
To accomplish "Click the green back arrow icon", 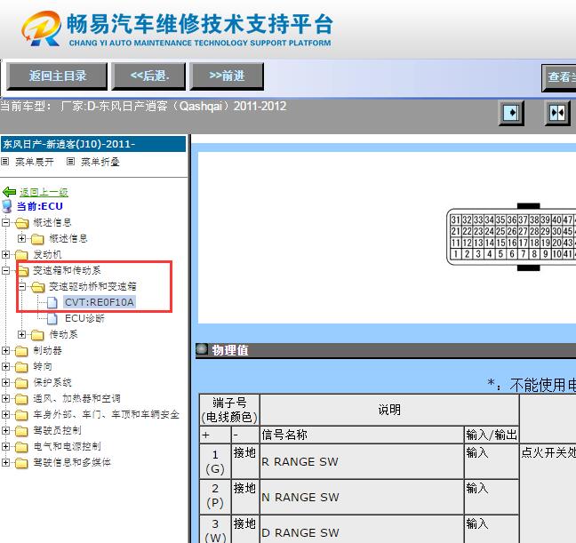I will click(9, 191).
